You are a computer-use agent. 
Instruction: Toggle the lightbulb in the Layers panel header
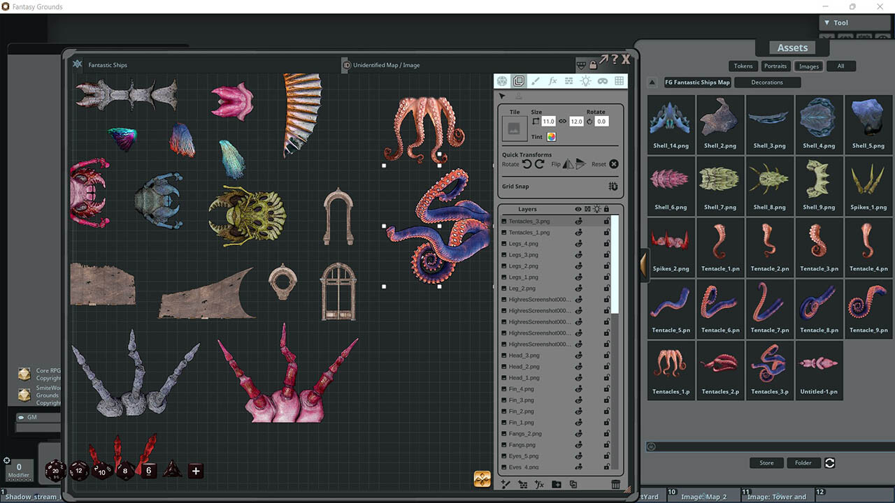pyautogui.click(x=597, y=209)
